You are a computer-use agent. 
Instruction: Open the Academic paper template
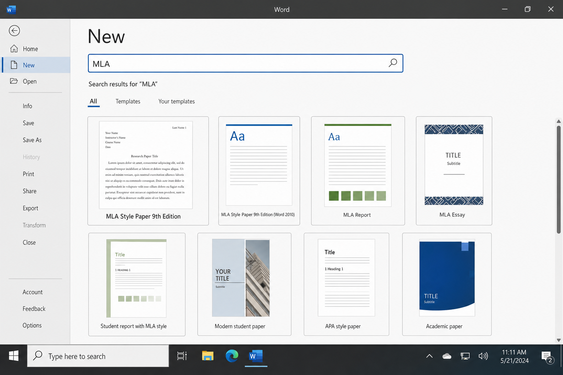pos(447,284)
